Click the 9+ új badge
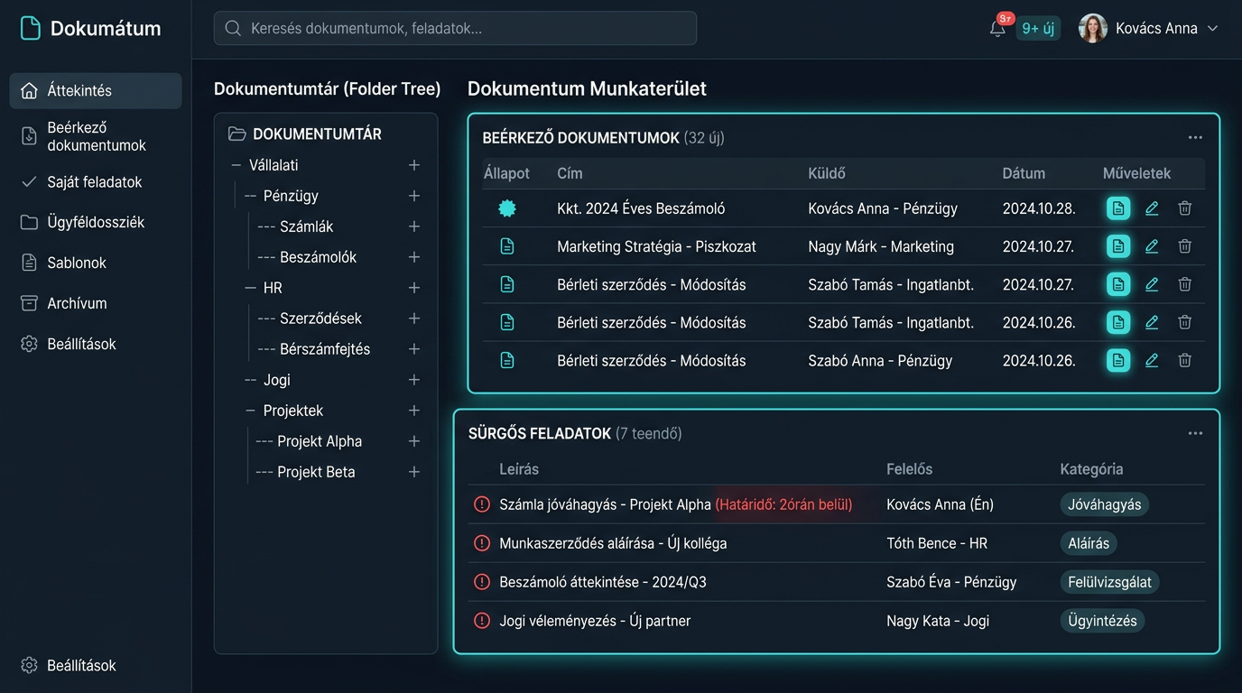The width and height of the screenshot is (1242, 693). pos(1038,29)
